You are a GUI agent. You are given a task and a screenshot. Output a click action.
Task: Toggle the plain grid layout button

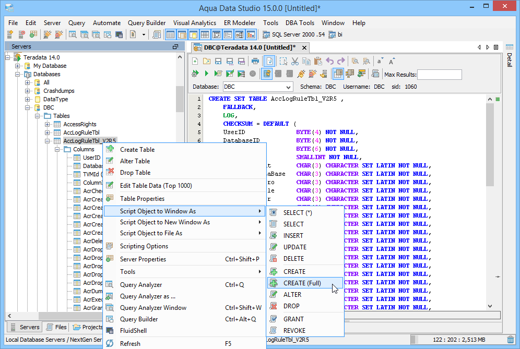pyautogui.click(x=205, y=34)
